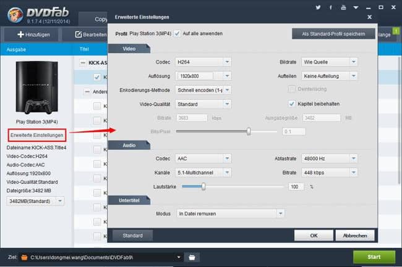Click the Dateiname:KICK-ASS.Title4 text
This screenshot has width=402, height=267.
pos(36,147)
